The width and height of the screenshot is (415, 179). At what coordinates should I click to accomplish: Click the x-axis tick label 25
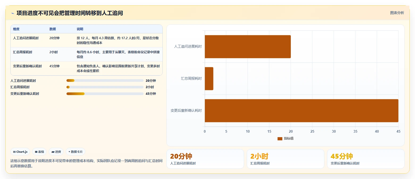(x=312, y=131)
